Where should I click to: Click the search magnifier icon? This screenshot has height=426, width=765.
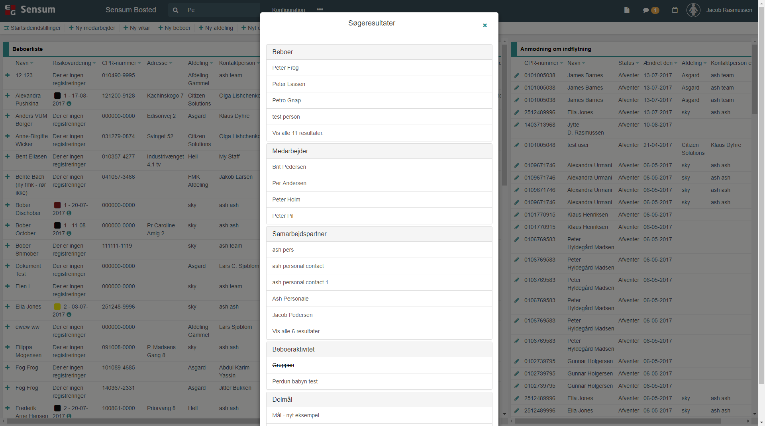point(175,10)
